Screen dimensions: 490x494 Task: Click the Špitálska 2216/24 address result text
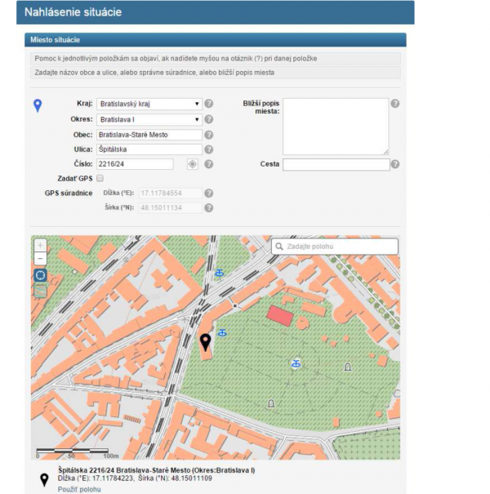click(x=156, y=470)
